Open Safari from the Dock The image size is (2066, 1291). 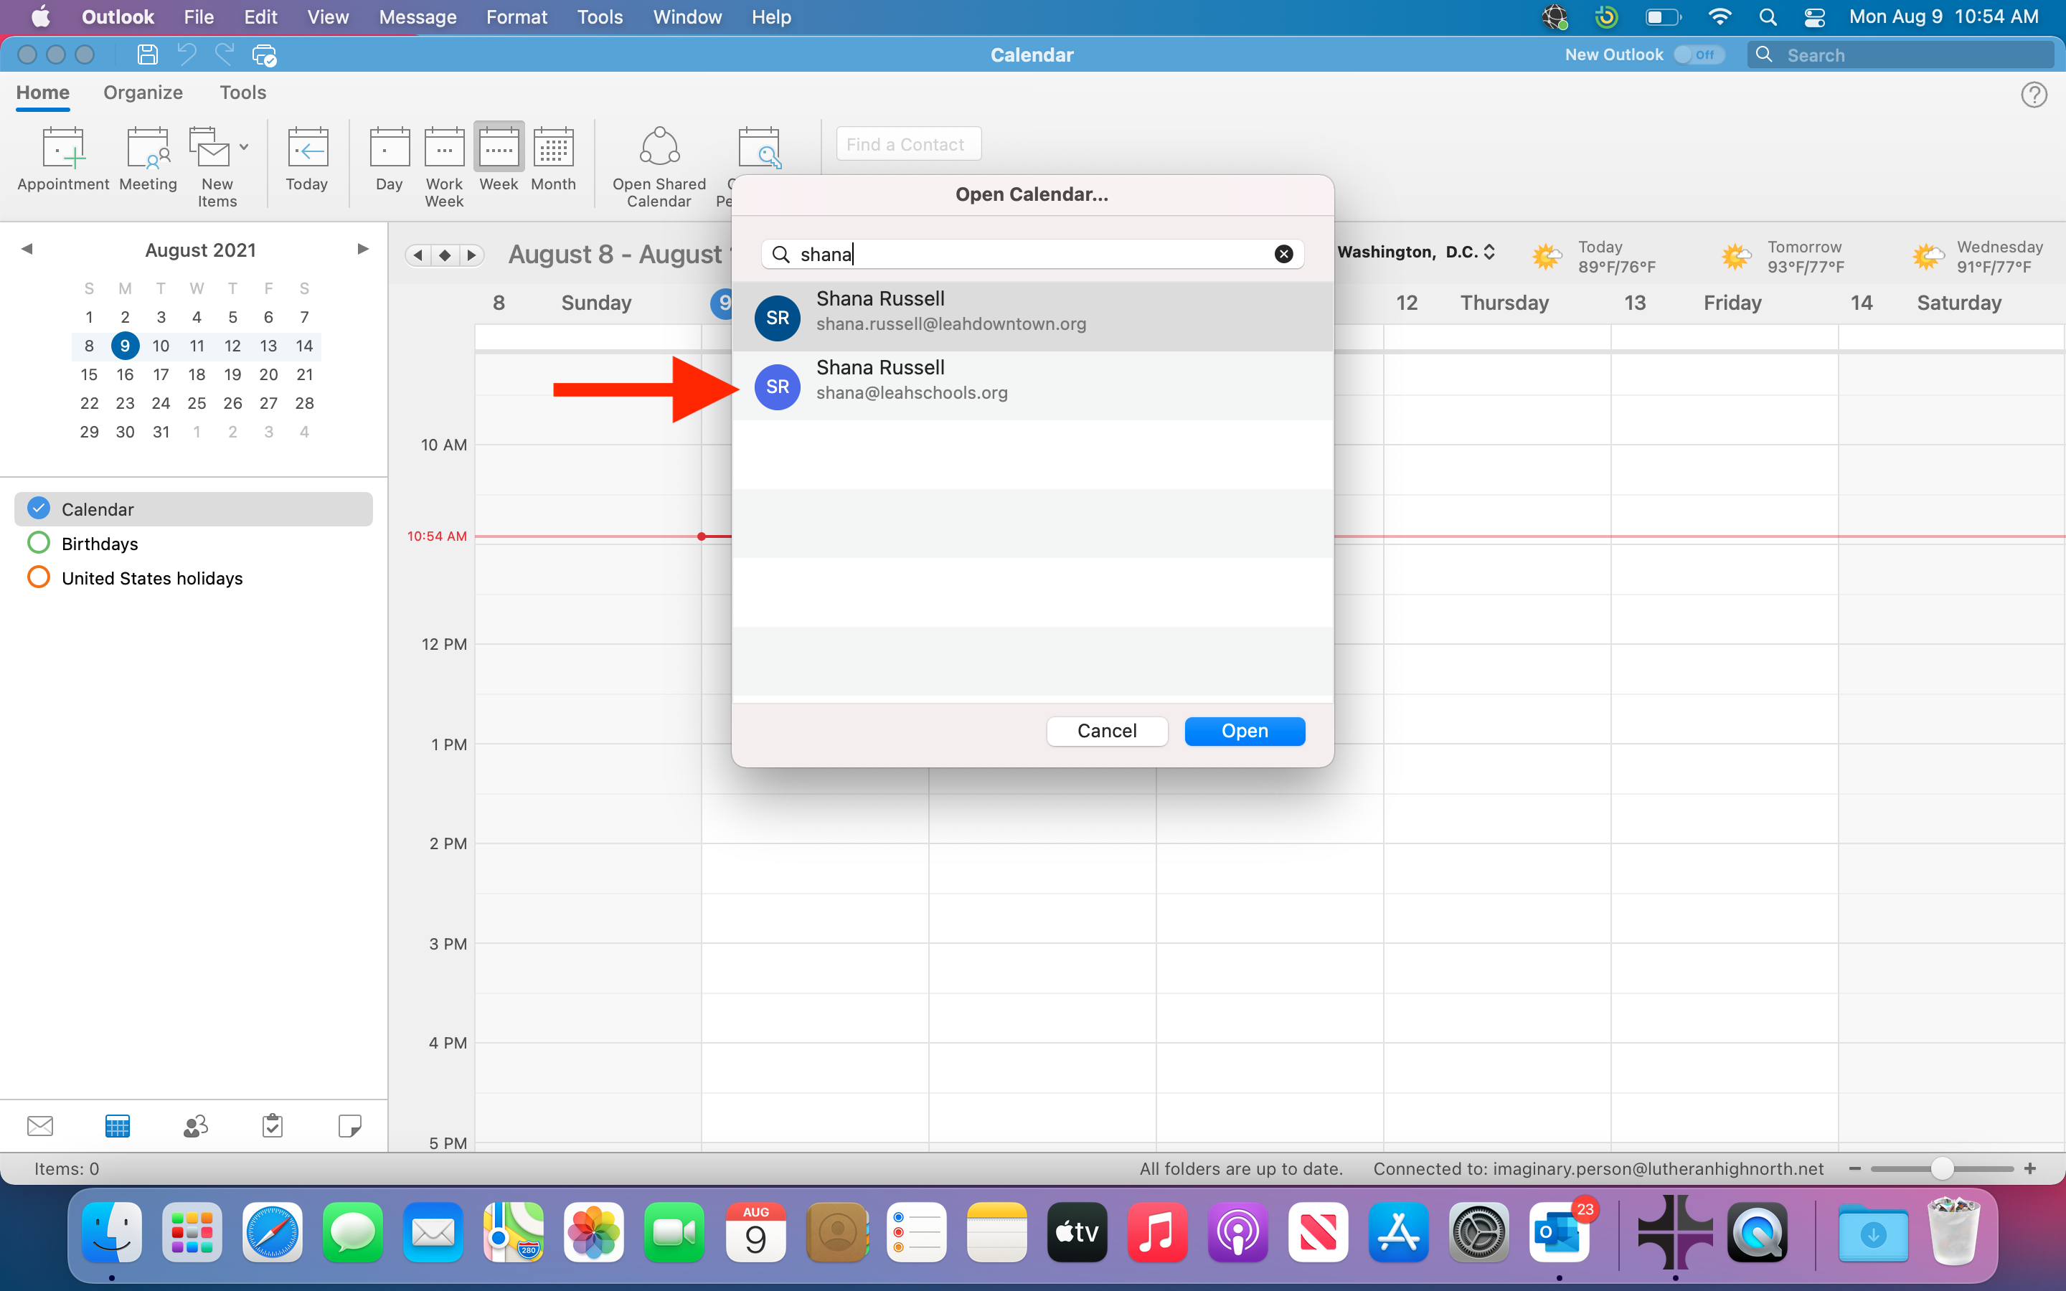[x=271, y=1232]
